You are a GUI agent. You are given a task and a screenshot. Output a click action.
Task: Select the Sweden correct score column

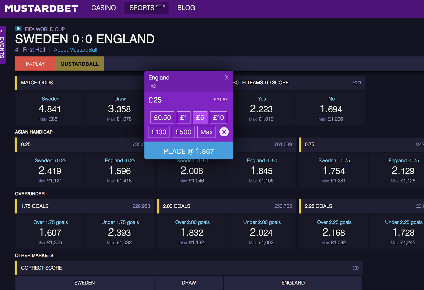pos(84,283)
